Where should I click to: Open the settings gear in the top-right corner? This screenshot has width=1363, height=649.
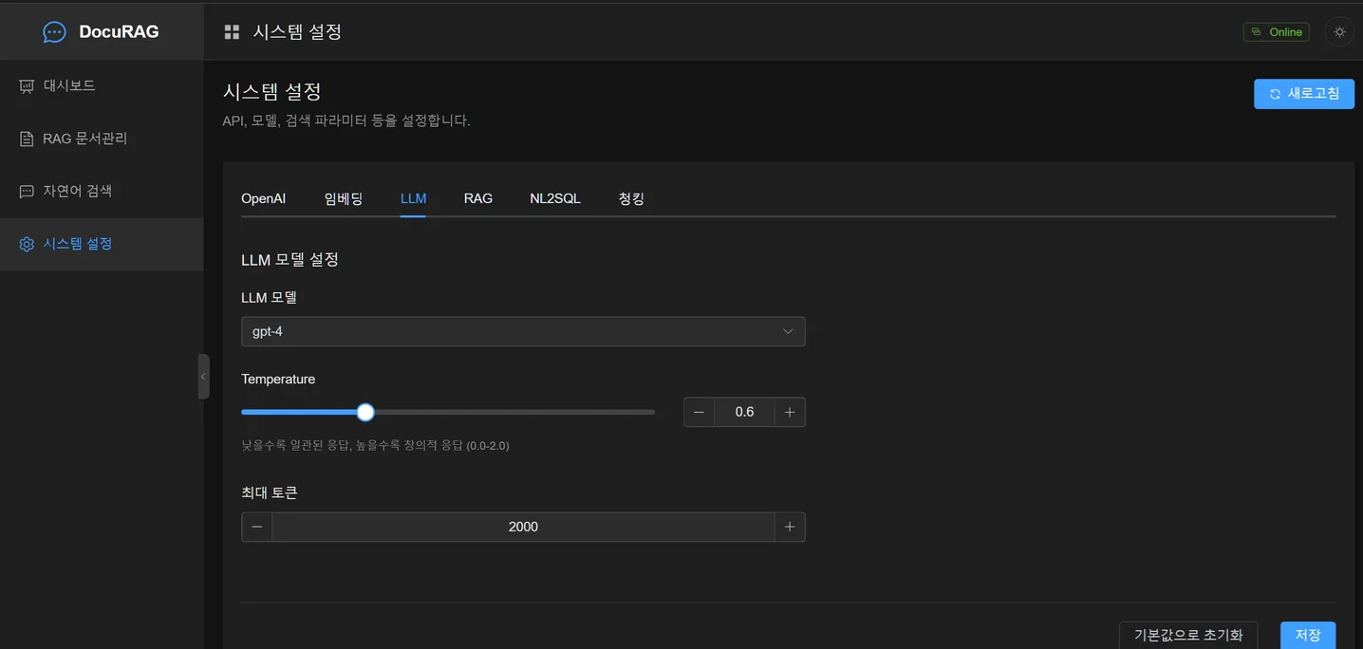pyautogui.click(x=1338, y=30)
